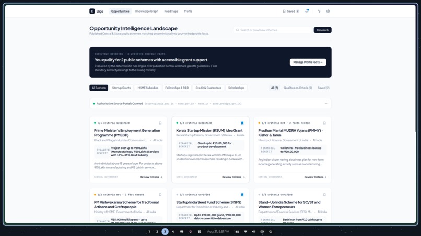Open the date and time in taskbar
Viewport: 421px width, 236px height.
click(x=218, y=232)
